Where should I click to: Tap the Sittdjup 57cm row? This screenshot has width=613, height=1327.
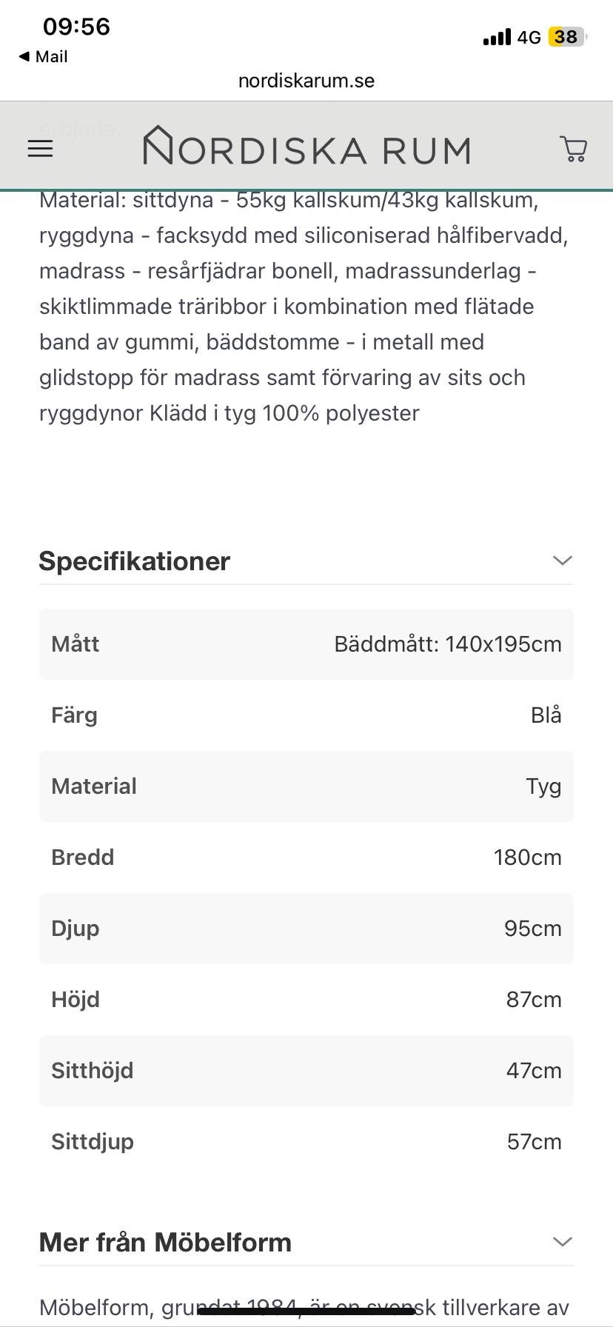306,1142
